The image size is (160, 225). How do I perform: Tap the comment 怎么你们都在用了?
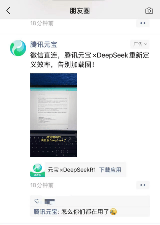(x=85, y=212)
